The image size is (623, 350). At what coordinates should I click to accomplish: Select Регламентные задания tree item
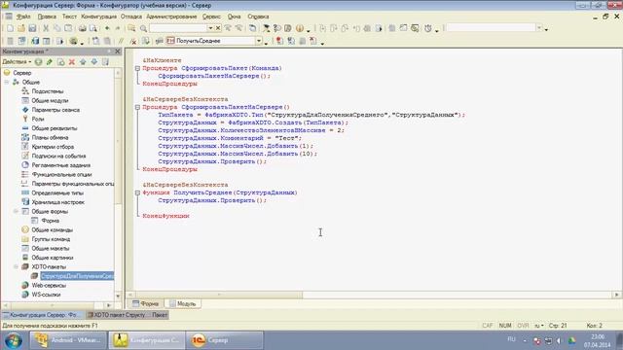60,165
